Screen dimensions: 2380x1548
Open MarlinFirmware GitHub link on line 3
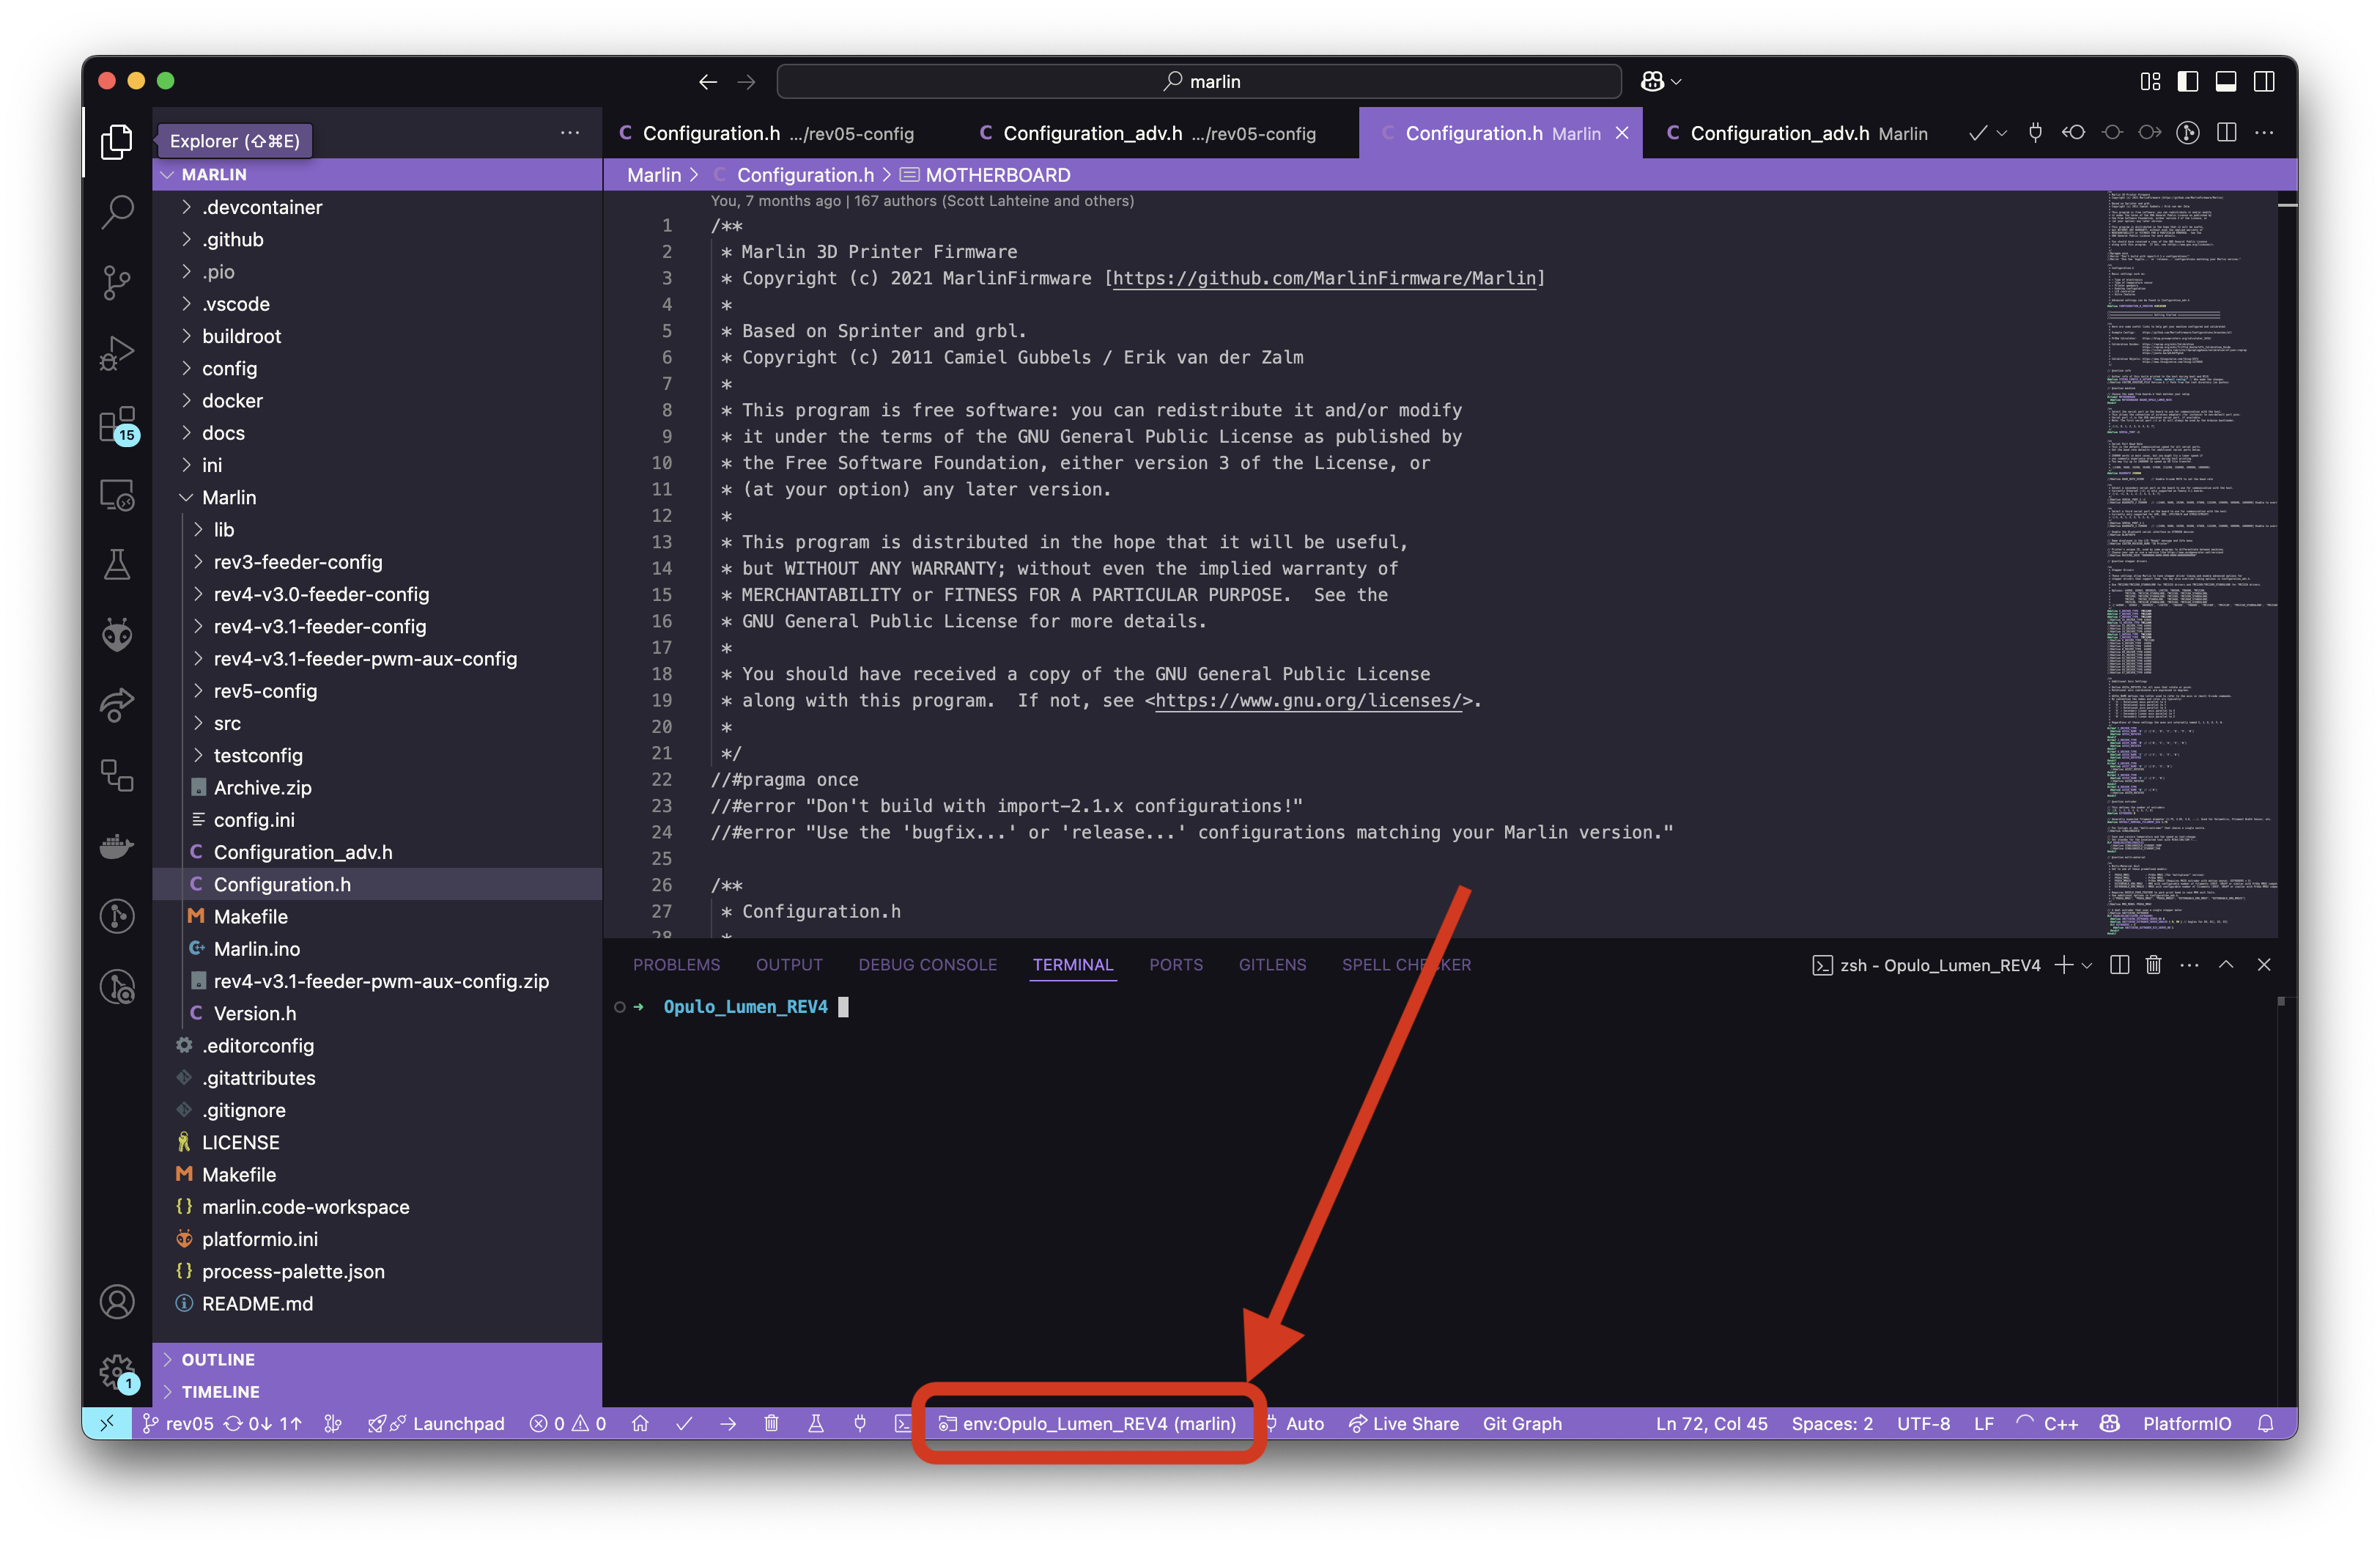[x=1324, y=278]
